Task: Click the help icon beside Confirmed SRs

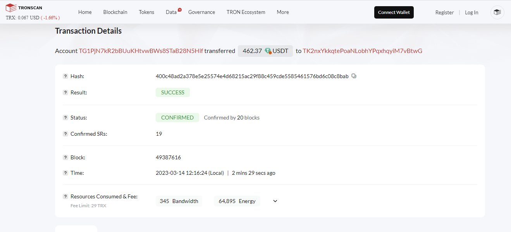Action: pyautogui.click(x=65, y=134)
